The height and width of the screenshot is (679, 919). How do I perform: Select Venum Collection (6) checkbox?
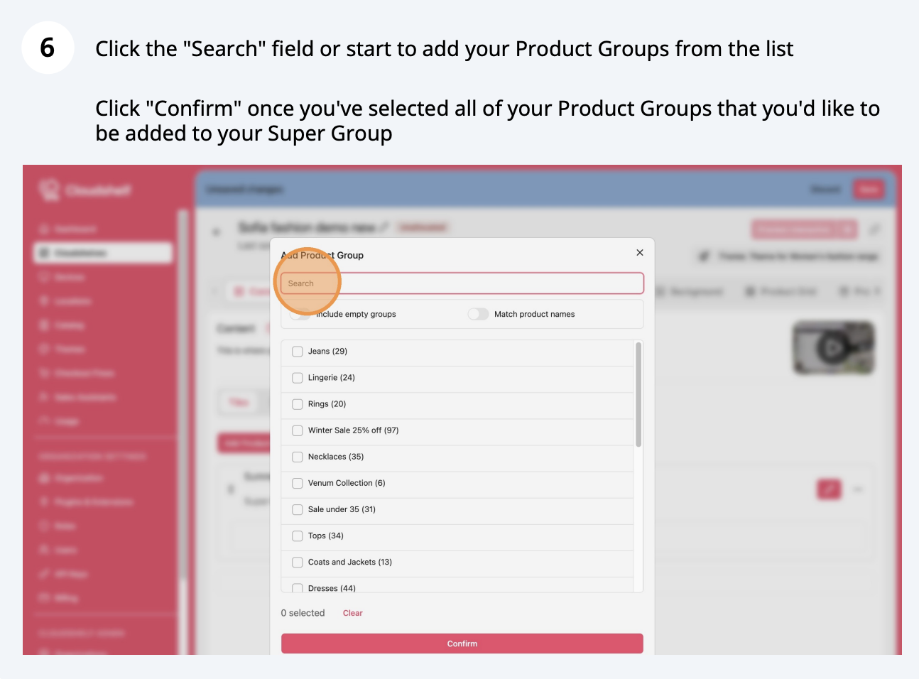[x=298, y=483]
